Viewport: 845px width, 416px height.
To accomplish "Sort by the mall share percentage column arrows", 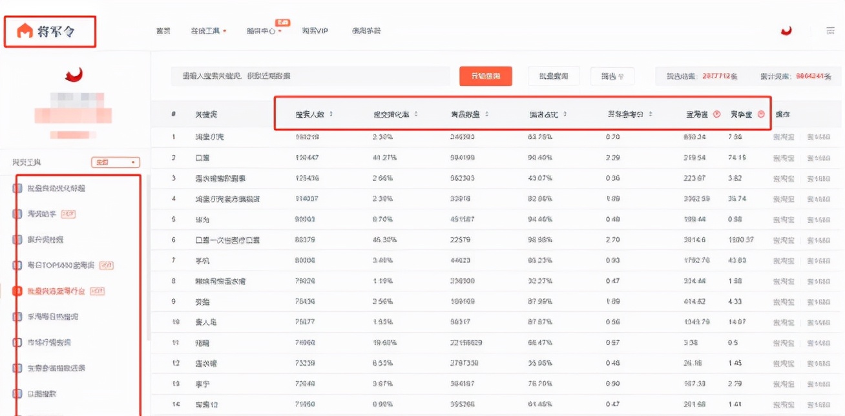I will pyautogui.click(x=565, y=114).
